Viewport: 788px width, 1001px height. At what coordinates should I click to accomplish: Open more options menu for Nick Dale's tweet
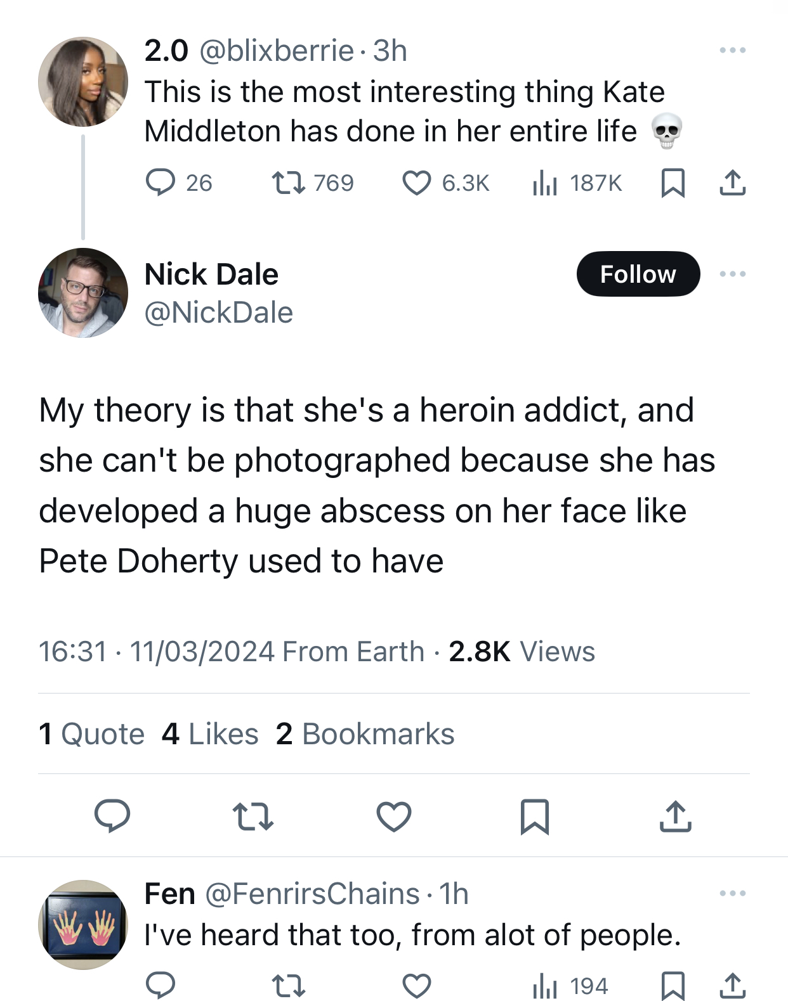(x=733, y=274)
